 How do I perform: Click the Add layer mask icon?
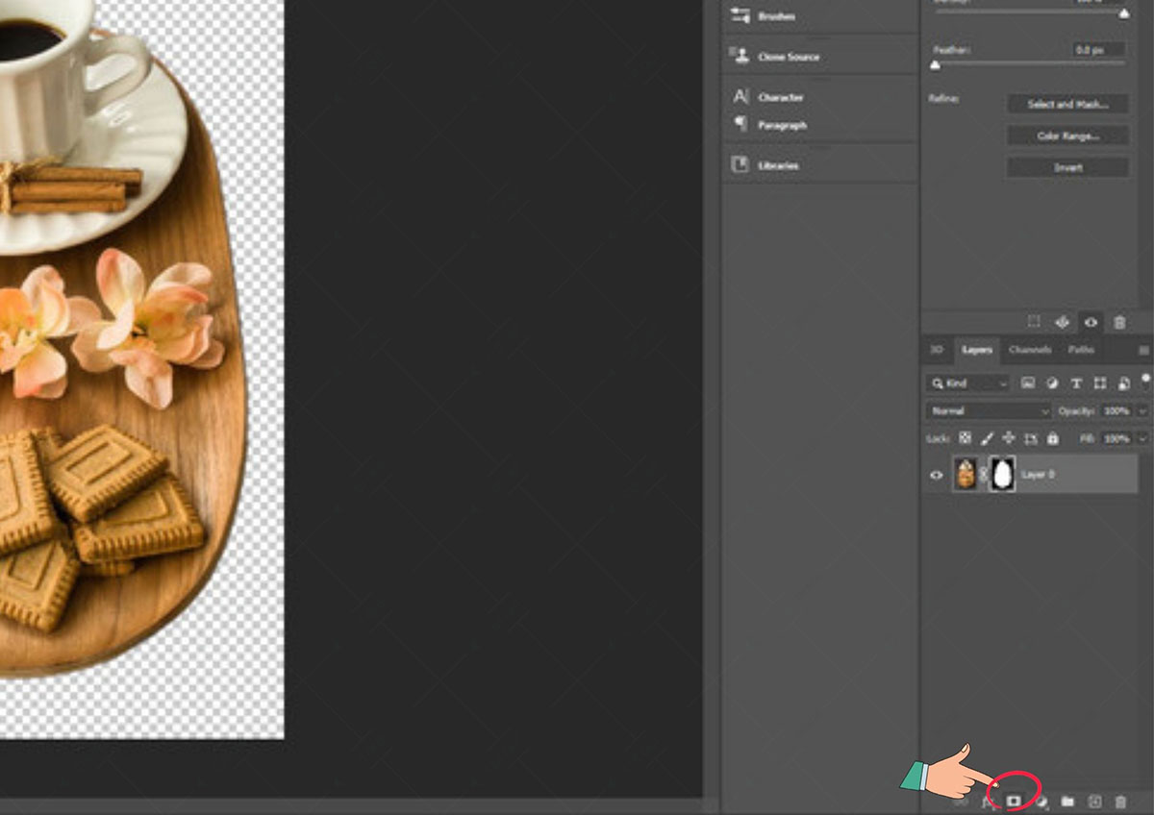(1014, 801)
